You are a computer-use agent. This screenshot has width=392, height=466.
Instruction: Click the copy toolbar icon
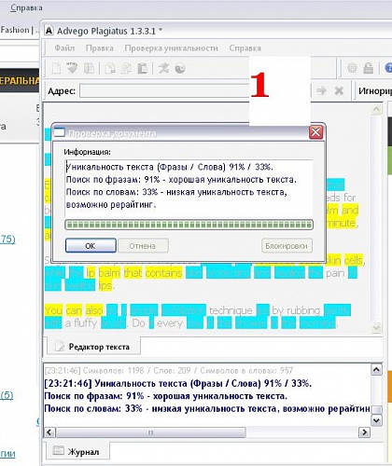pyautogui.click(x=126, y=68)
